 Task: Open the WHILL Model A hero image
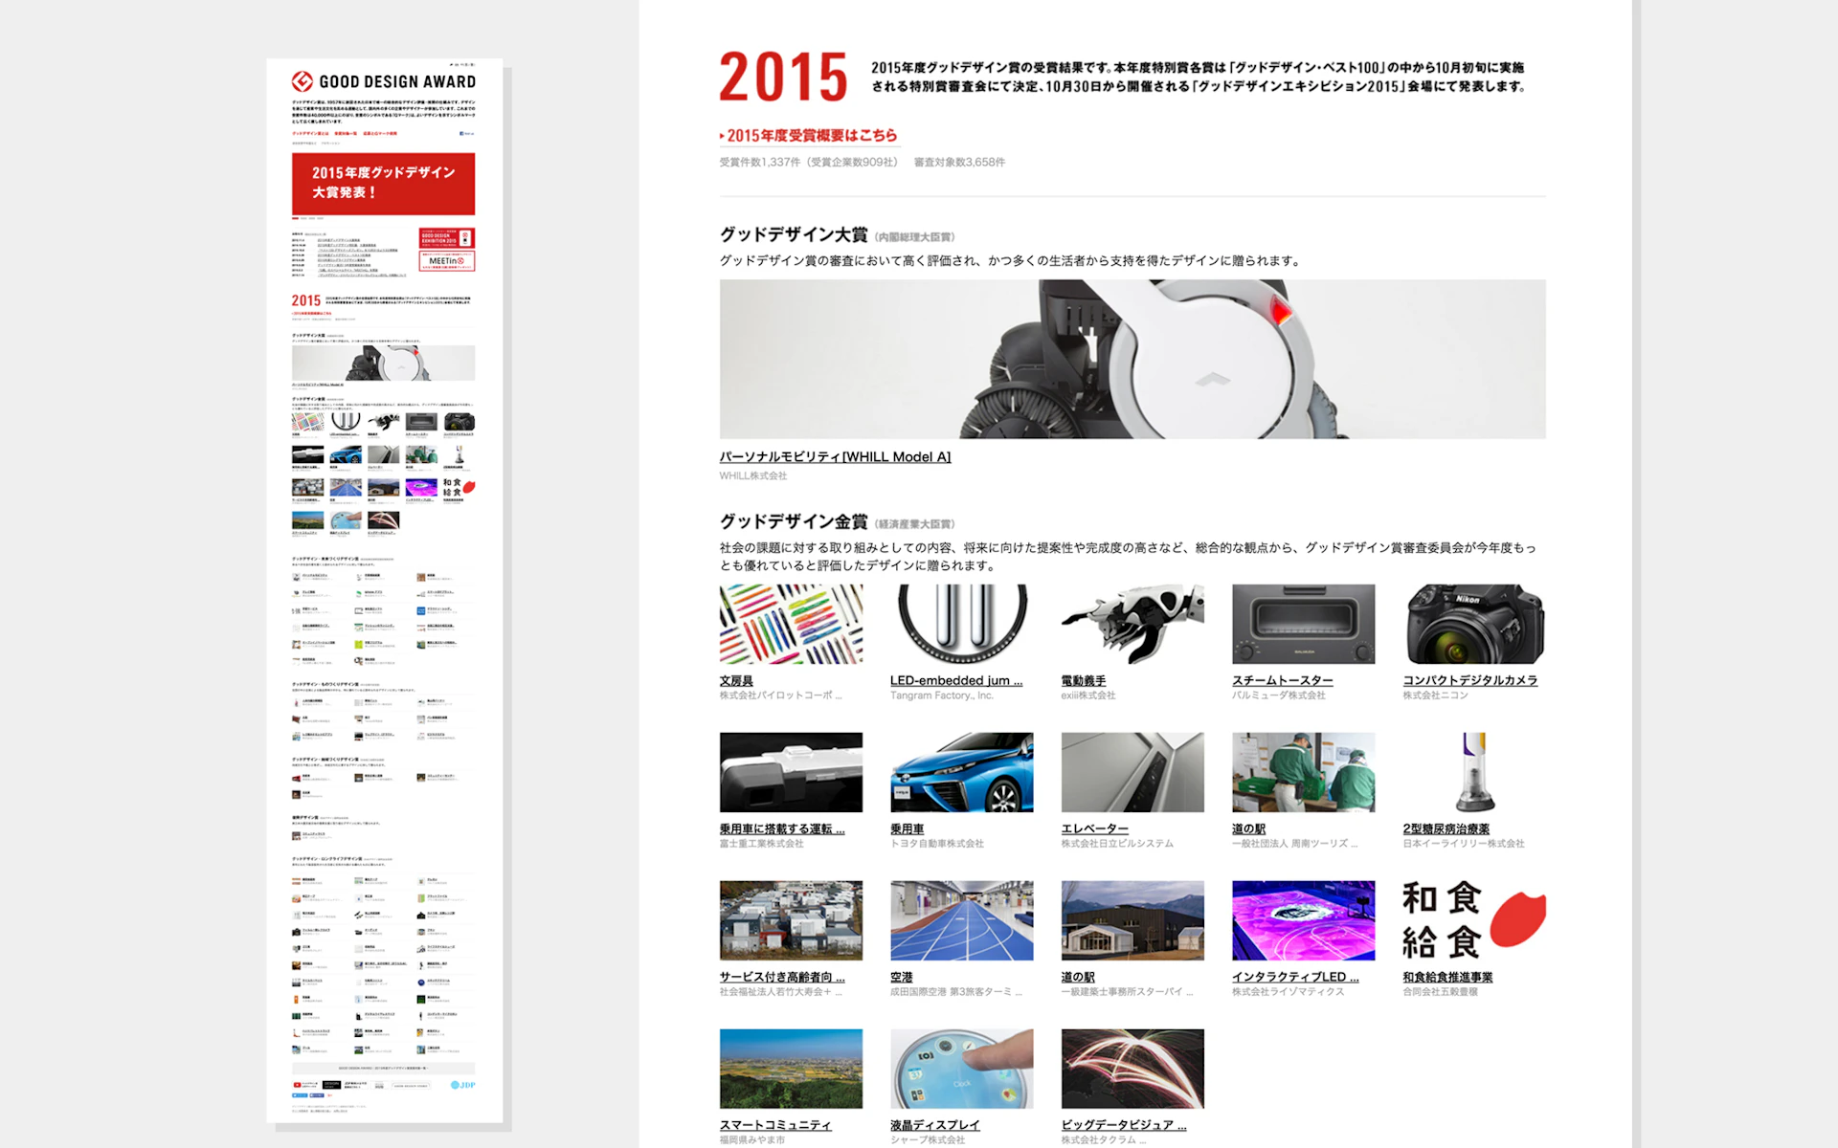click(1132, 359)
